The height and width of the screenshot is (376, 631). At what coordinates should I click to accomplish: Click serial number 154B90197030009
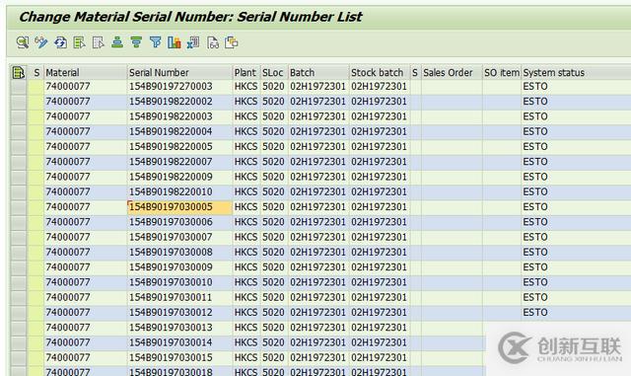click(x=171, y=267)
